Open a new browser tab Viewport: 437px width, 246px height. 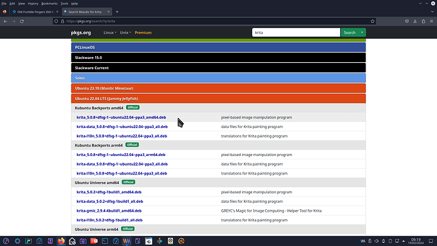(117, 11)
